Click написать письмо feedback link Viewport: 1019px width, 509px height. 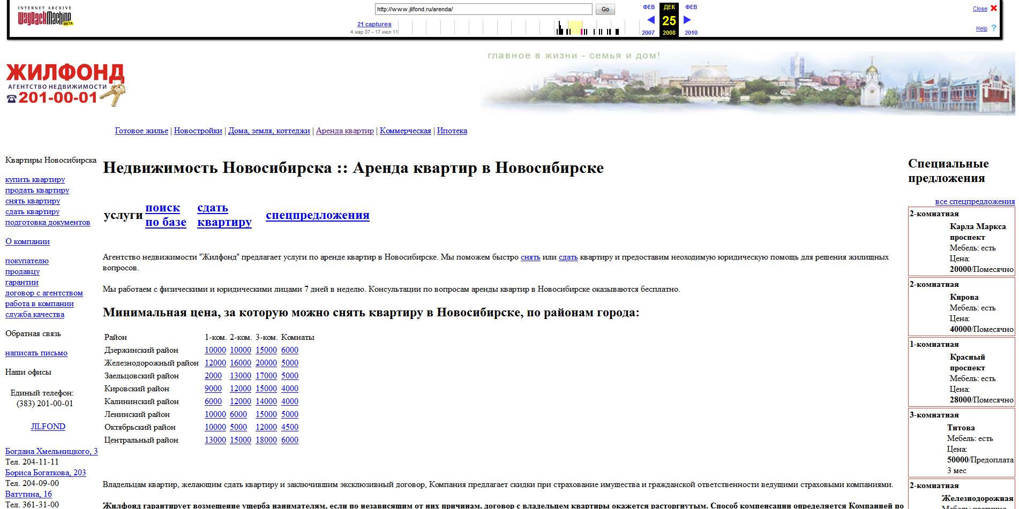(x=36, y=353)
